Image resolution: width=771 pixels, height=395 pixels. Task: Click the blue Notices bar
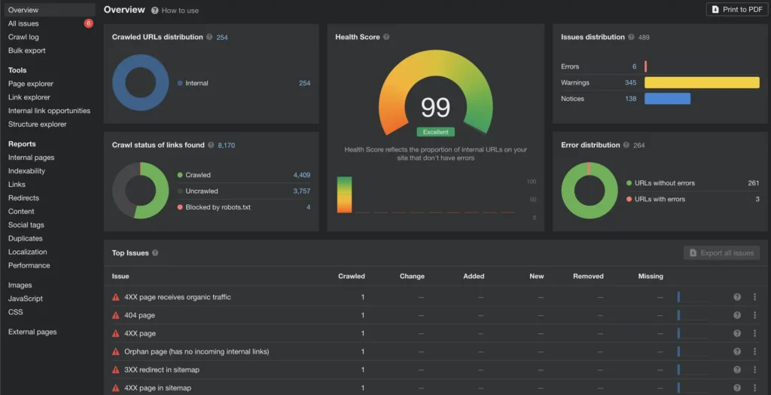coord(667,99)
